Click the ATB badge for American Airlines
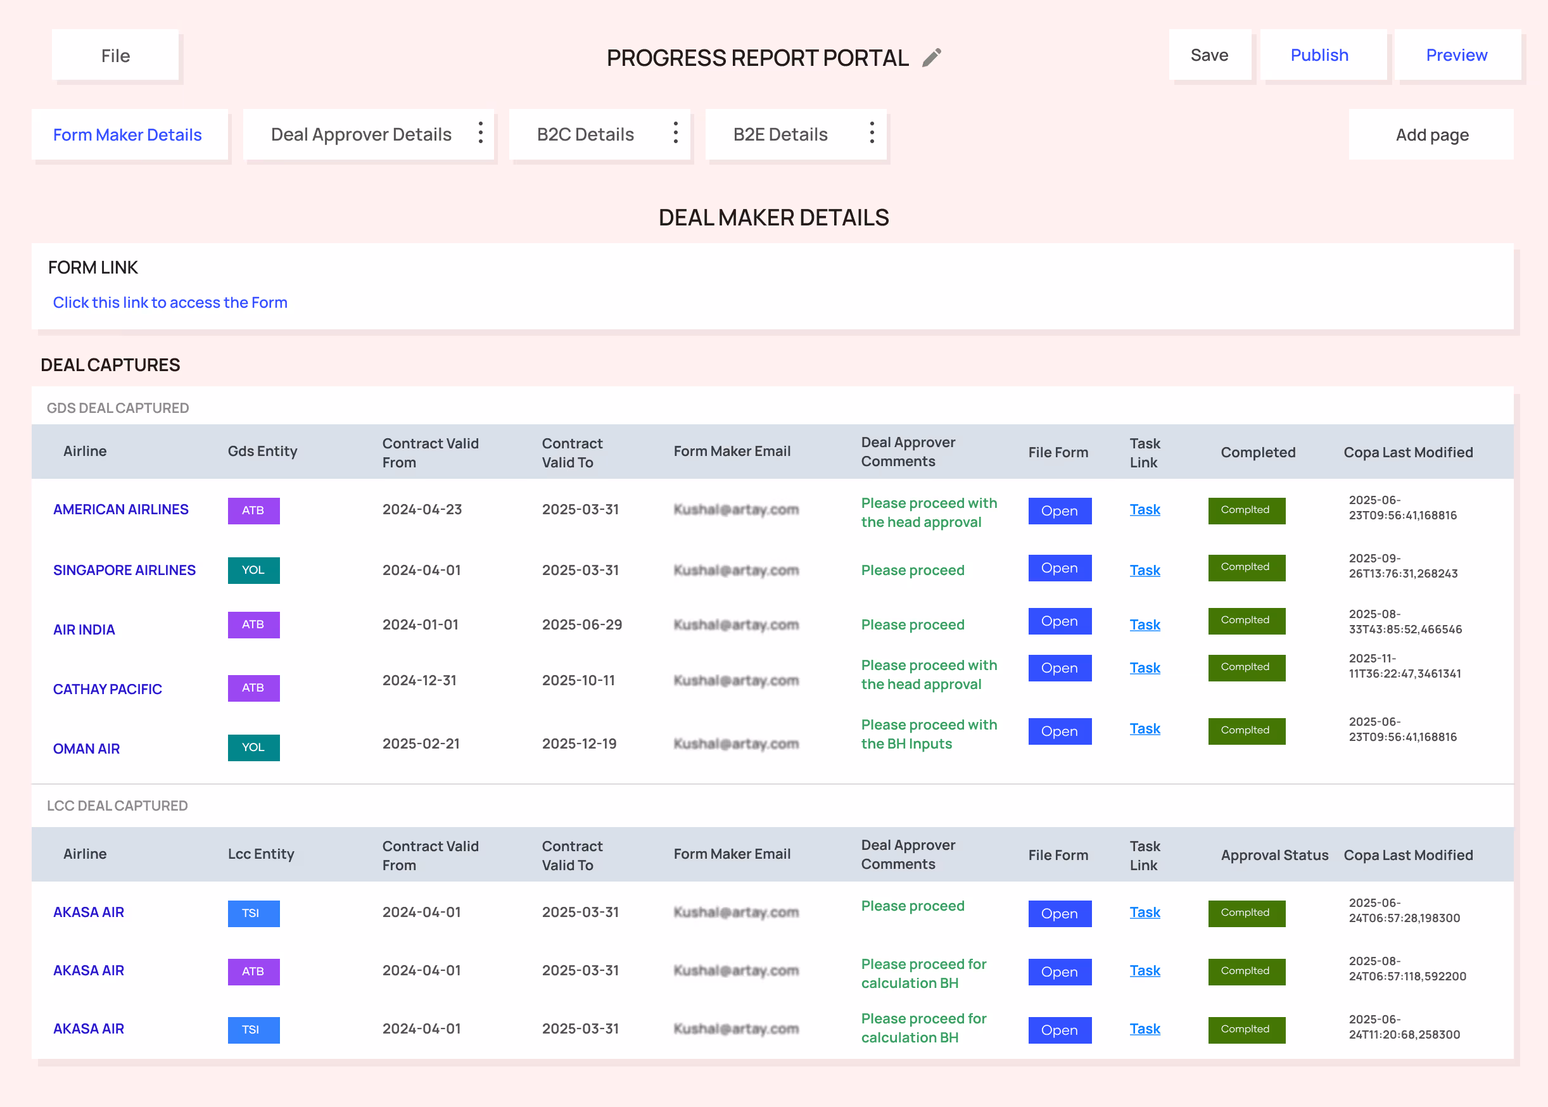This screenshot has height=1107, width=1548. click(x=253, y=510)
